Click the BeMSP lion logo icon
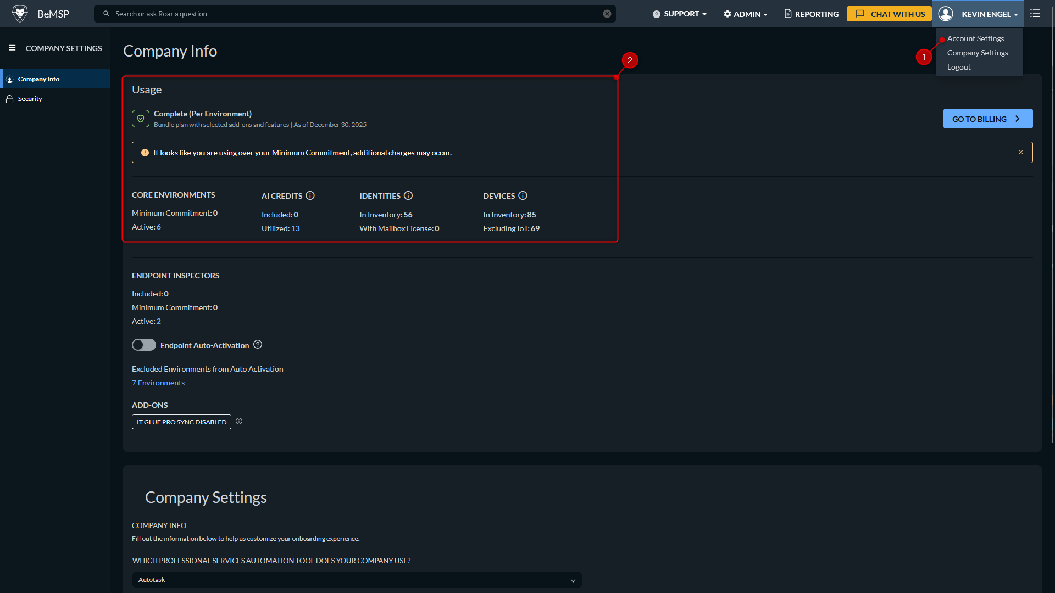 [20, 14]
